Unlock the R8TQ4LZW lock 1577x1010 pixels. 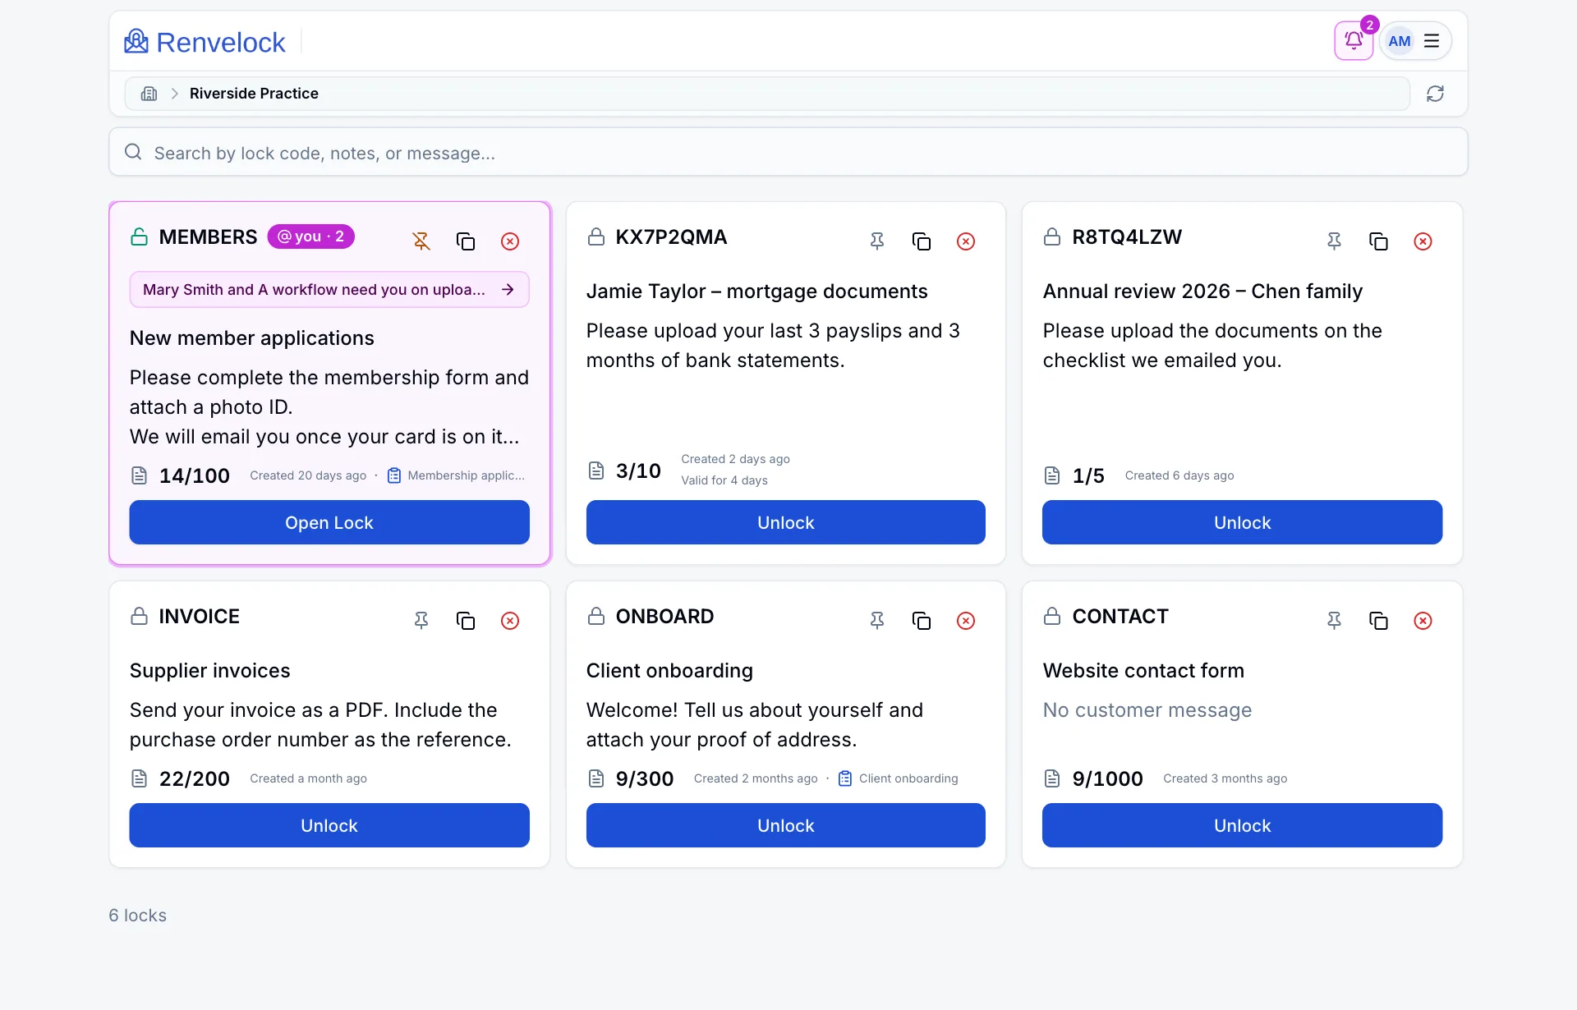[x=1242, y=522]
